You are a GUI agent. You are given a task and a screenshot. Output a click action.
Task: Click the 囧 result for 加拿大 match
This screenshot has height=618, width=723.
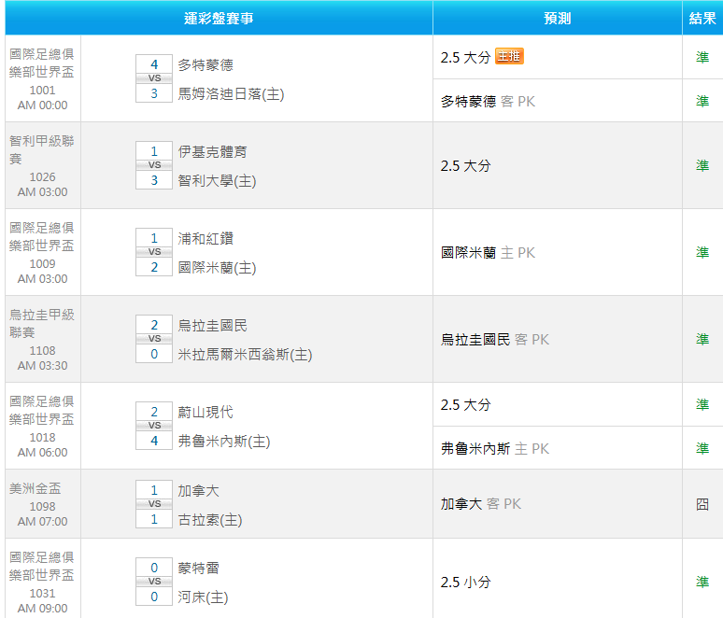702,504
